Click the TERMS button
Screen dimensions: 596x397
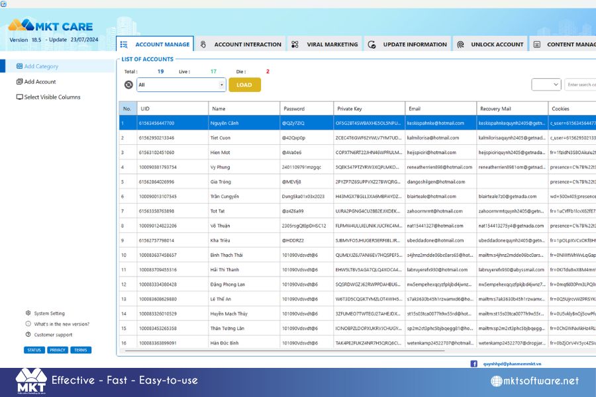pos(81,350)
